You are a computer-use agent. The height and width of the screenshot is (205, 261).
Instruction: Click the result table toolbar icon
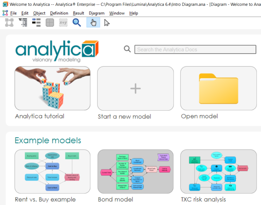coord(50,23)
